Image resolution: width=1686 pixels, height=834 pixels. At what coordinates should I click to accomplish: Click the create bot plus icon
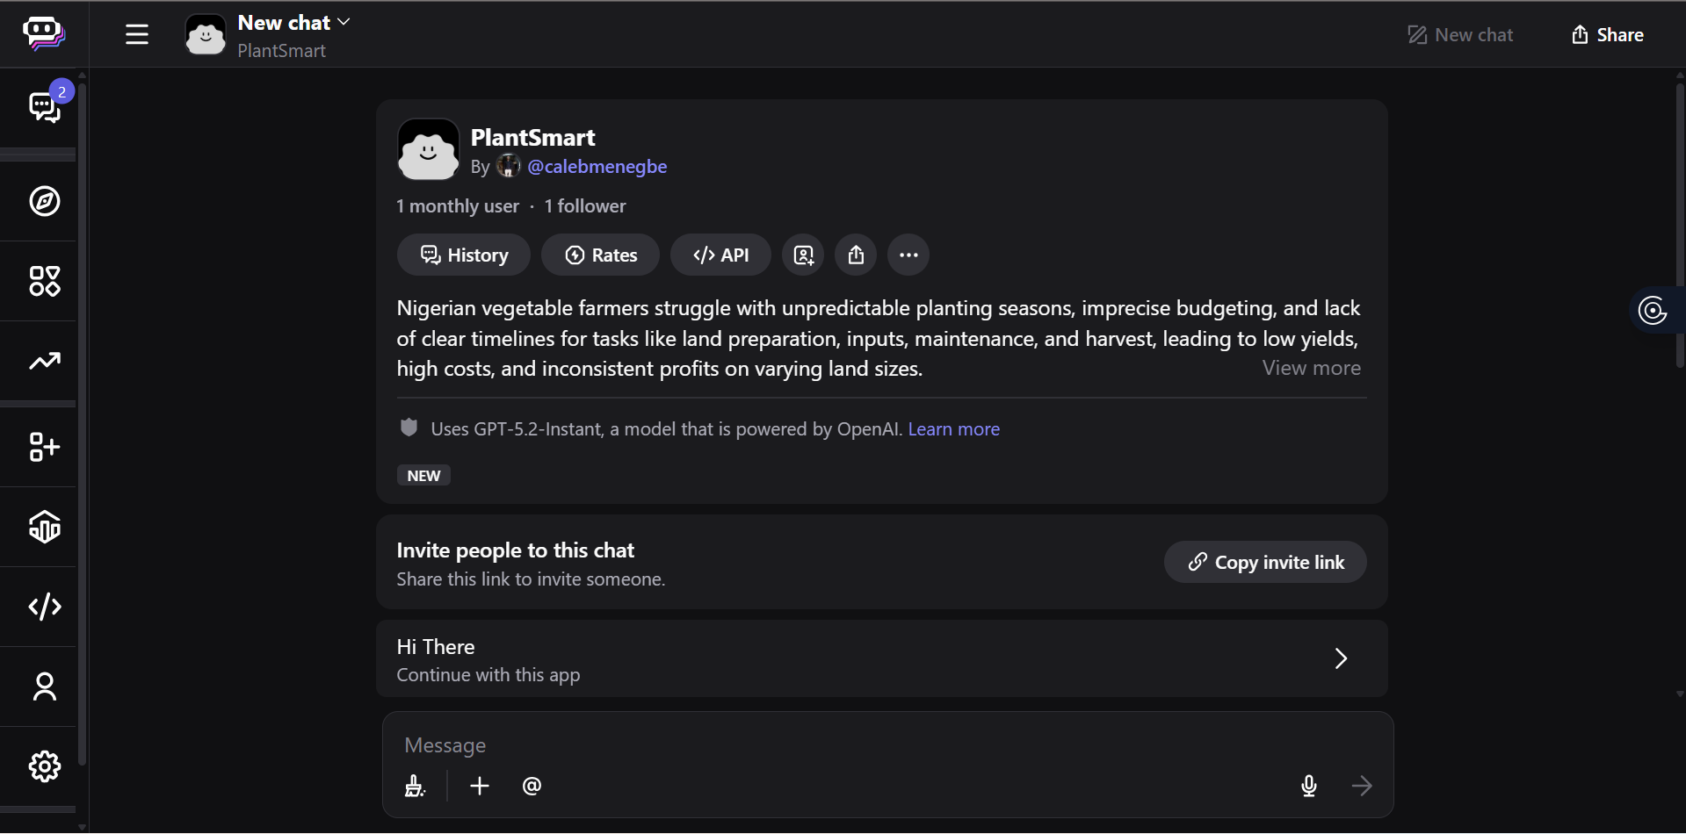44,447
